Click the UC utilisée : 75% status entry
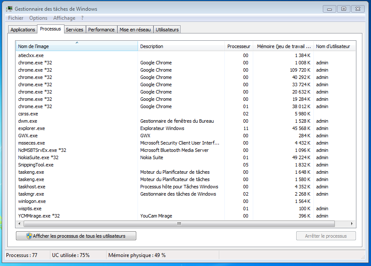371x266 pixels. coord(71,255)
